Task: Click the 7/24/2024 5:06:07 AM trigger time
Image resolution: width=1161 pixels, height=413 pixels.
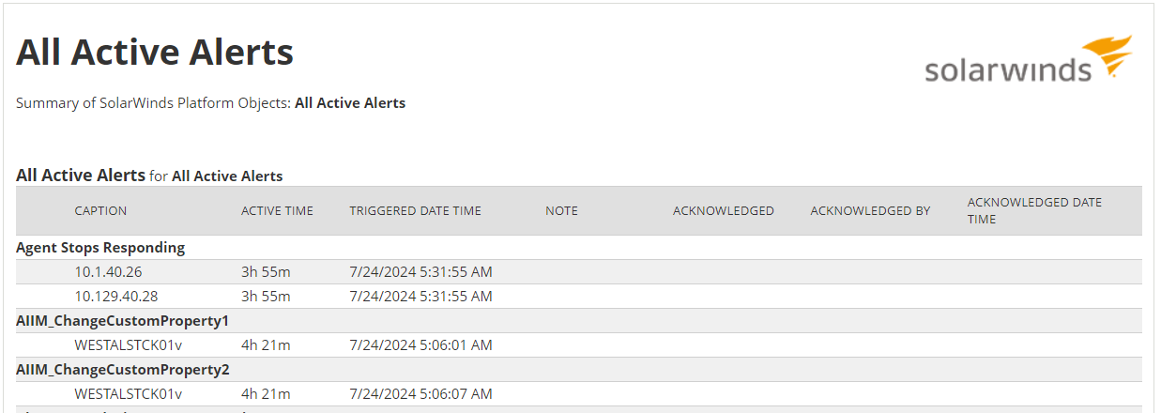Action: [x=420, y=394]
